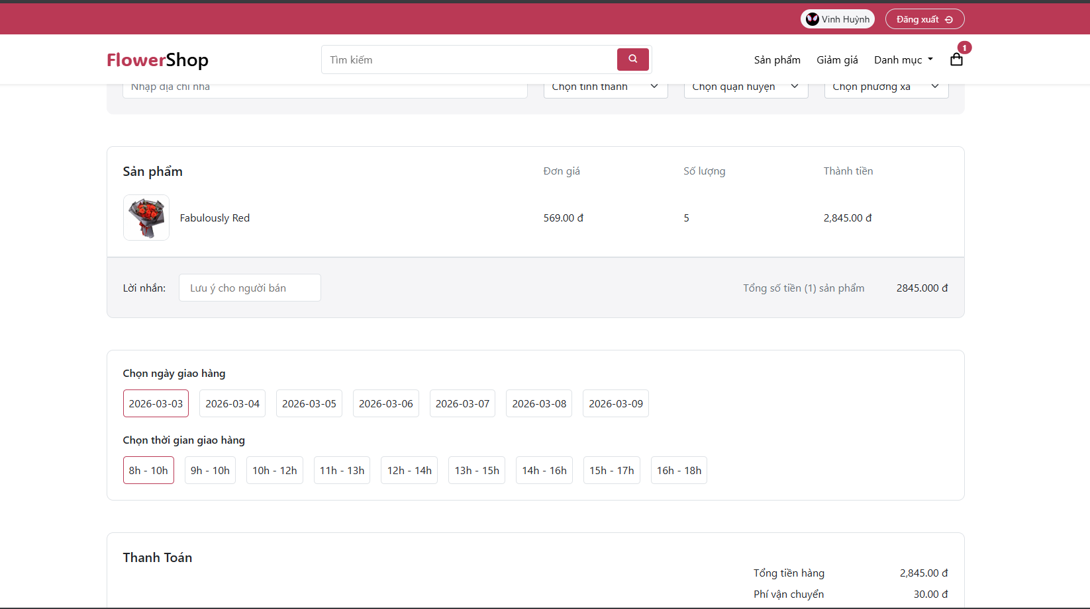Pick the 14h - 16h time slot

click(x=544, y=471)
